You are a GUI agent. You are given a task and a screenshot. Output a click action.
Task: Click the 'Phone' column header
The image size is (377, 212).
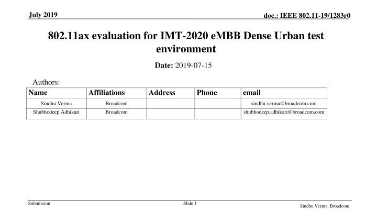[218, 93]
